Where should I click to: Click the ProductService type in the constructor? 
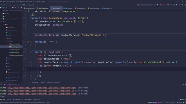[91, 35]
